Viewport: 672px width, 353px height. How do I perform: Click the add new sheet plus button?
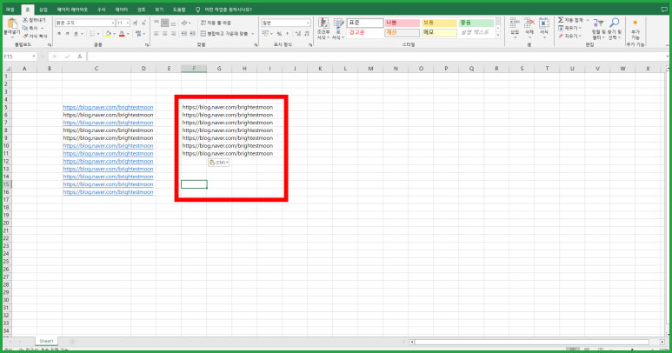point(72,342)
